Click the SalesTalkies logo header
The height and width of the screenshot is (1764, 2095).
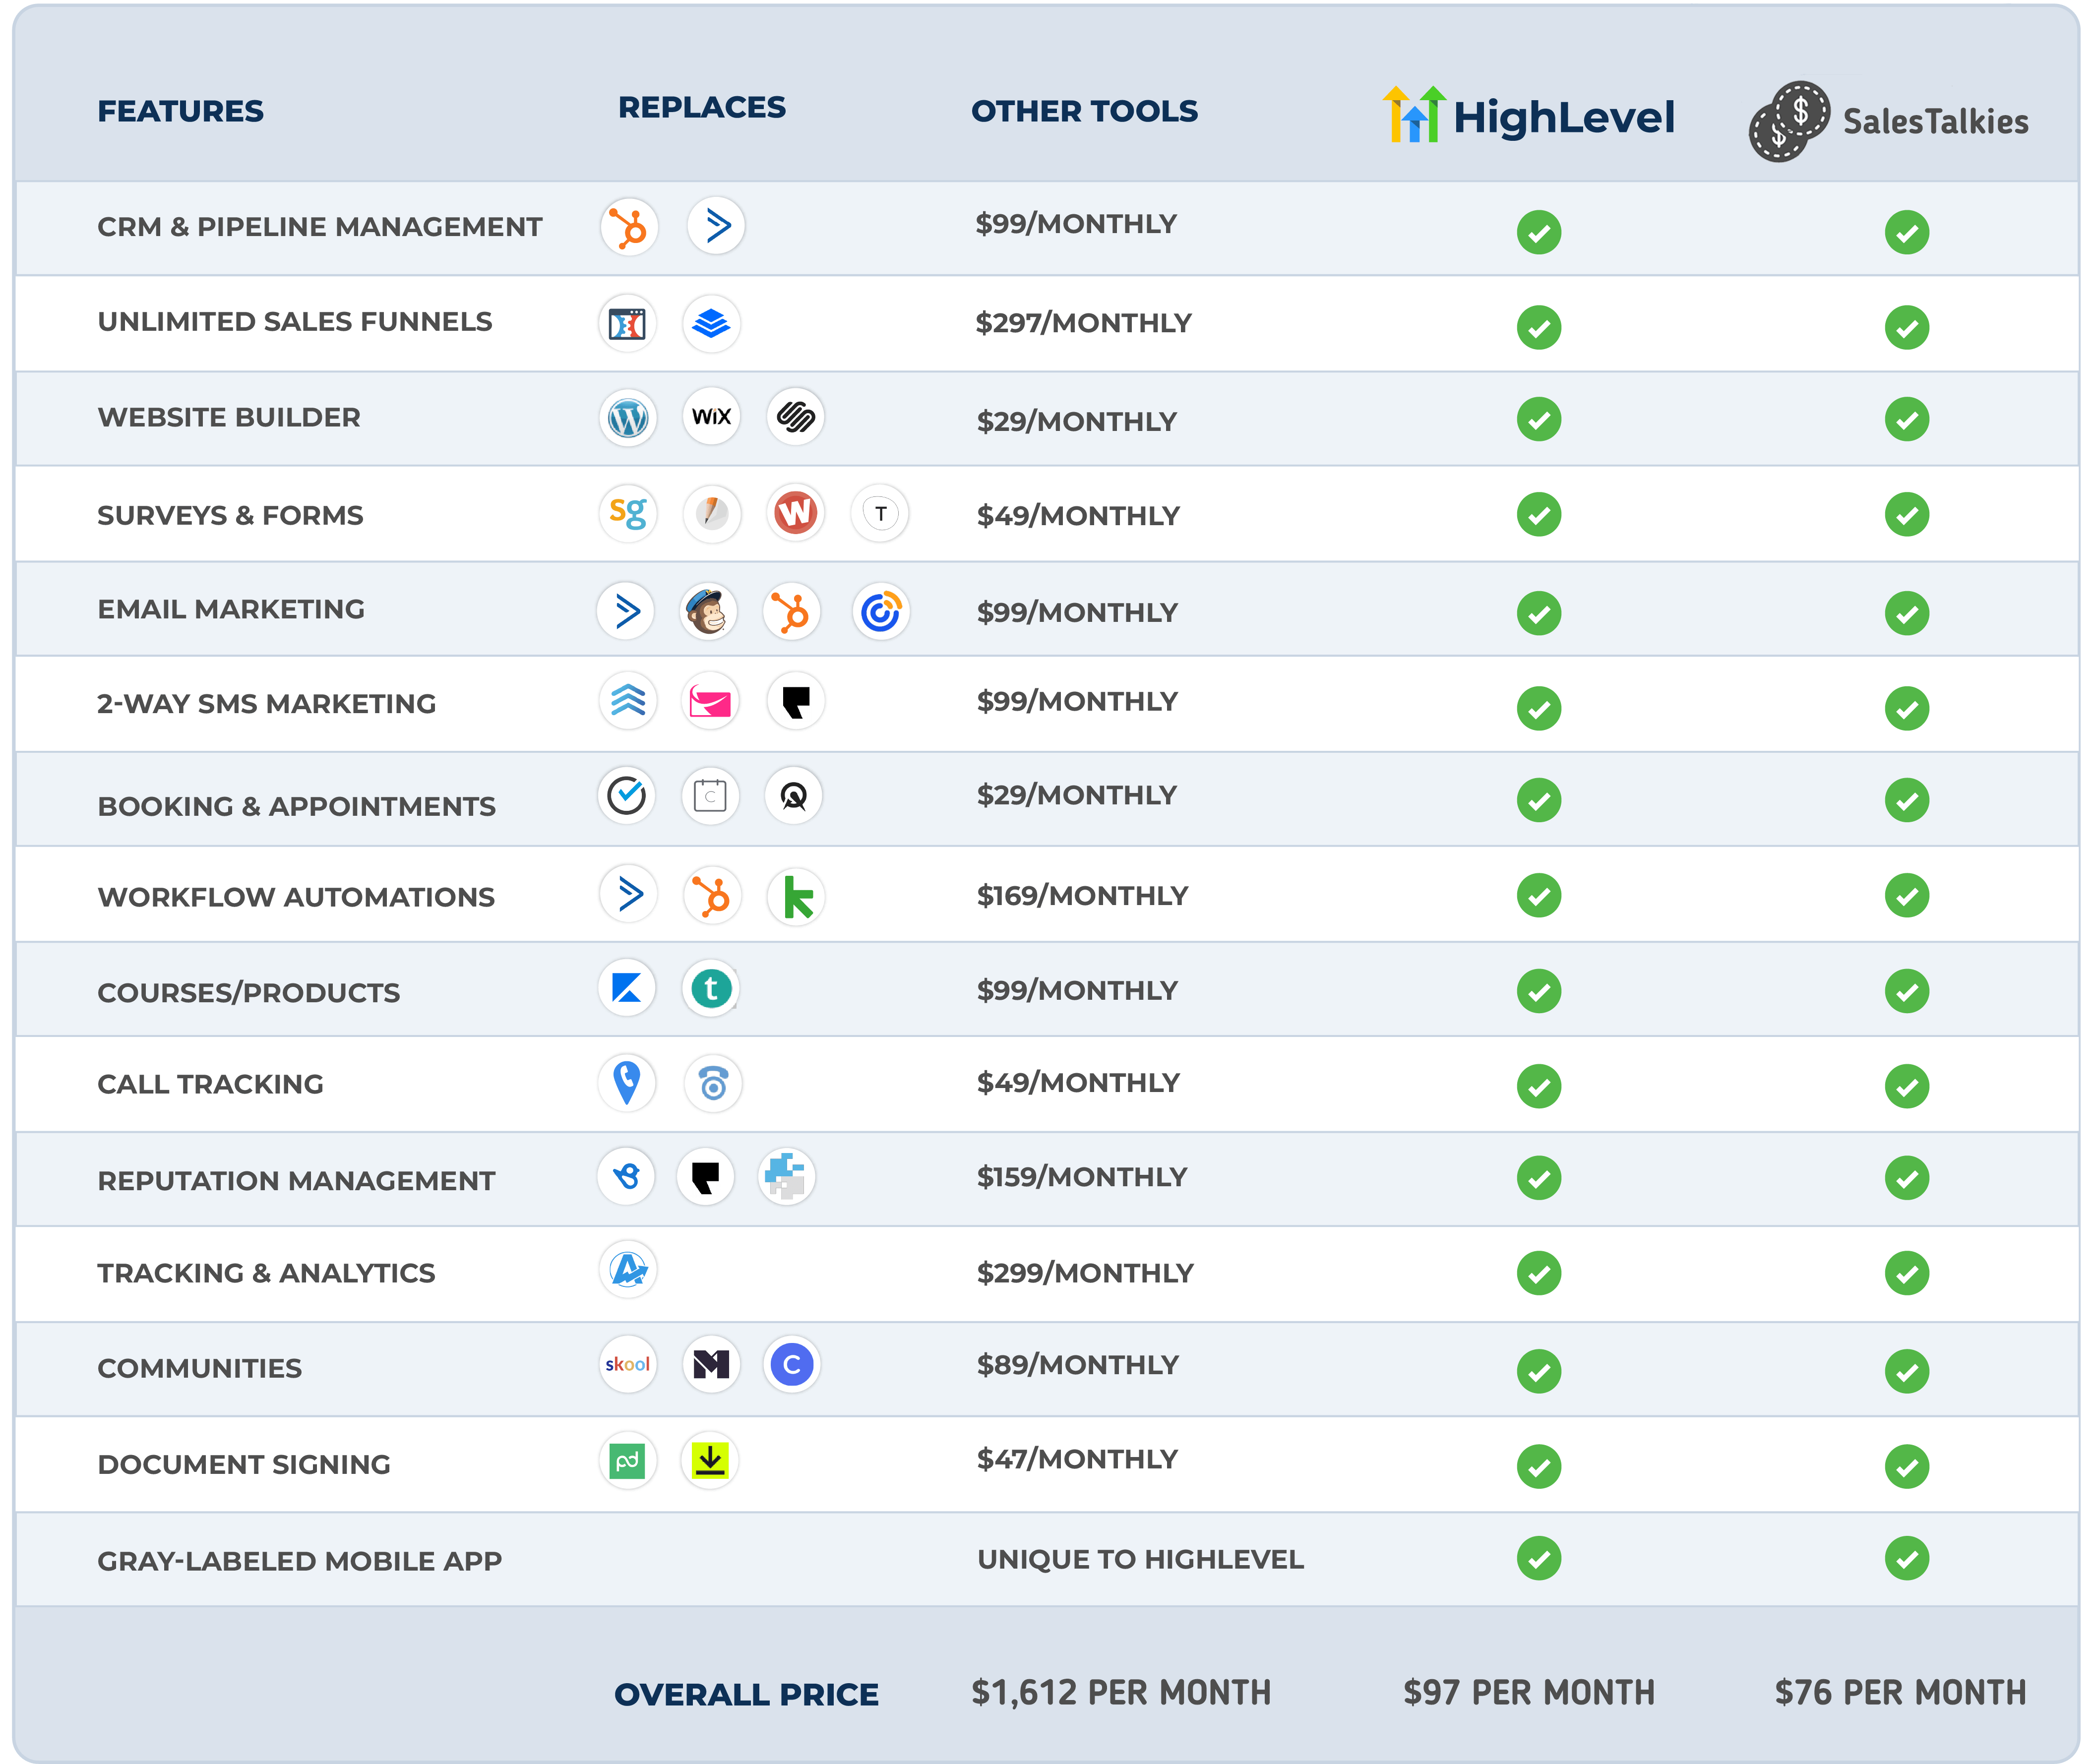[1889, 121]
